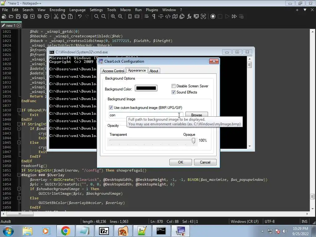Click the volume speaker tray icon
This screenshot has height=237, width=316.
285,231
